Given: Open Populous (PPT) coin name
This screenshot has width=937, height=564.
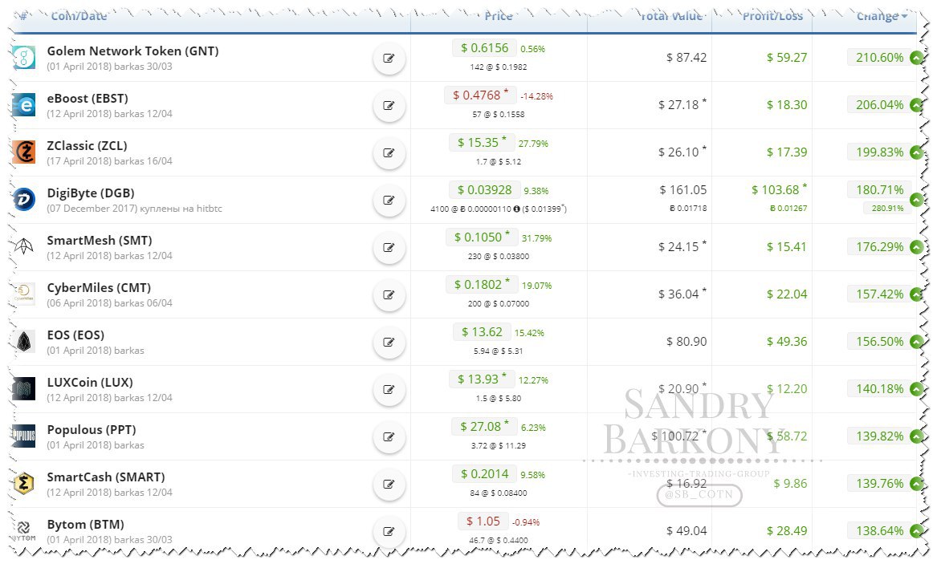Looking at the screenshot, I should 92,429.
